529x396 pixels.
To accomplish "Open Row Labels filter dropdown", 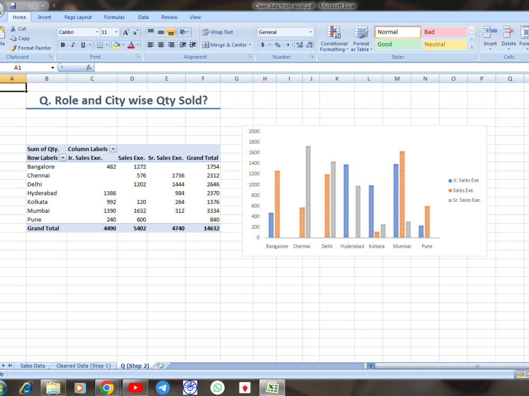I will pyautogui.click(x=63, y=157).
